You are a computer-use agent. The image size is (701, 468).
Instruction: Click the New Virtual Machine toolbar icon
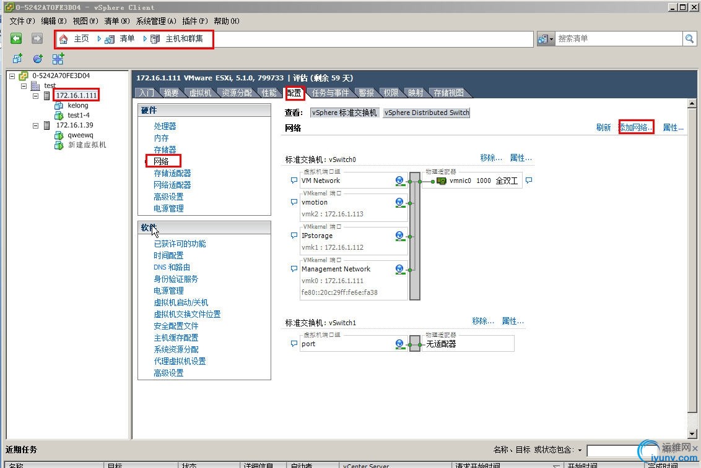point(17,59)
